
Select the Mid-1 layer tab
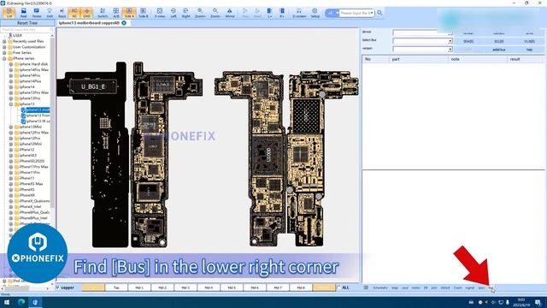tap(139, 287)
